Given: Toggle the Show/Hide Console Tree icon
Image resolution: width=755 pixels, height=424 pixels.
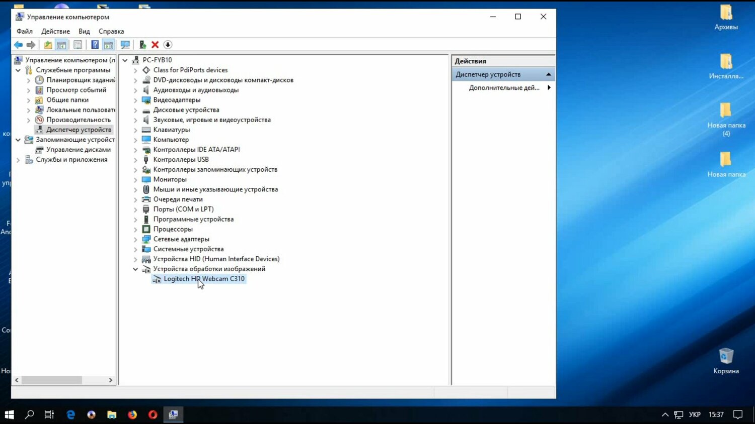Looking at the screenshot, I should point(61,45).
